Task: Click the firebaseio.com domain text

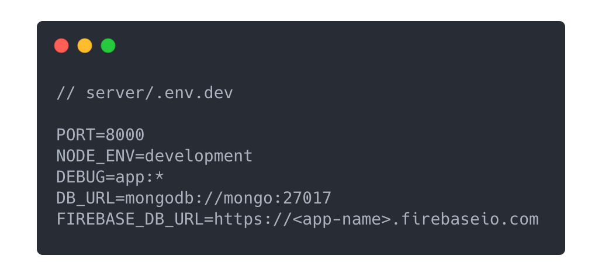Action: (469, 219)
